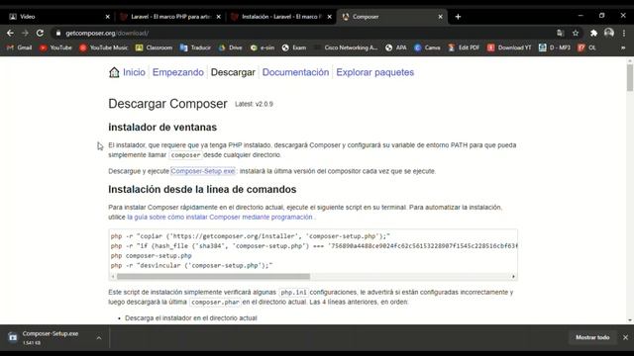Open the YouTube Music bookmark
This screenshot has width=634, height=356.
(x=103, y=47)
